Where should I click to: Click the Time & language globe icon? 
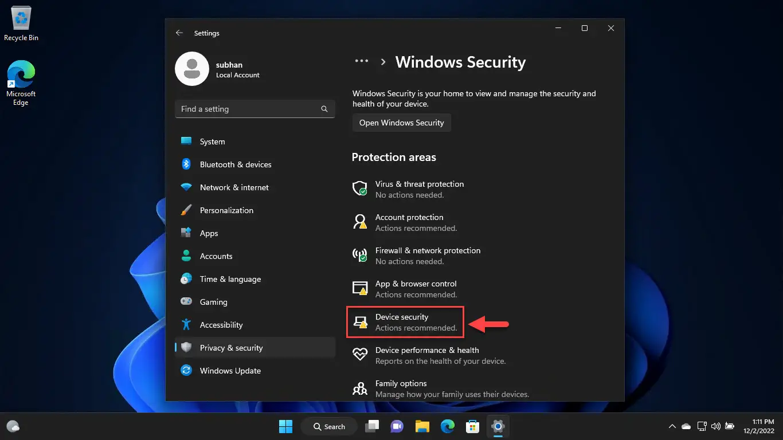click(186, 278)
